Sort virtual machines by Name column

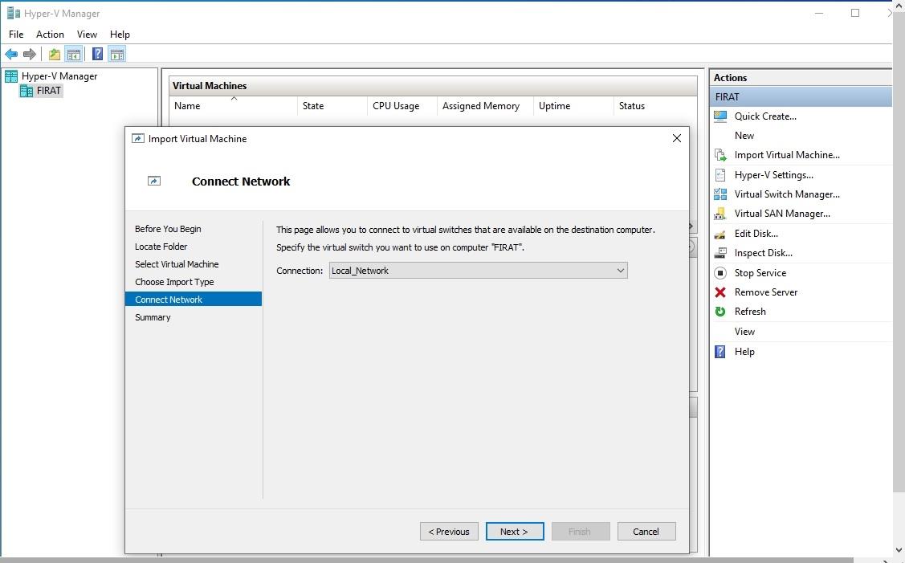(234, 106)
